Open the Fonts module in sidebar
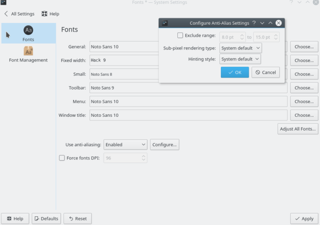 [28, 33]
